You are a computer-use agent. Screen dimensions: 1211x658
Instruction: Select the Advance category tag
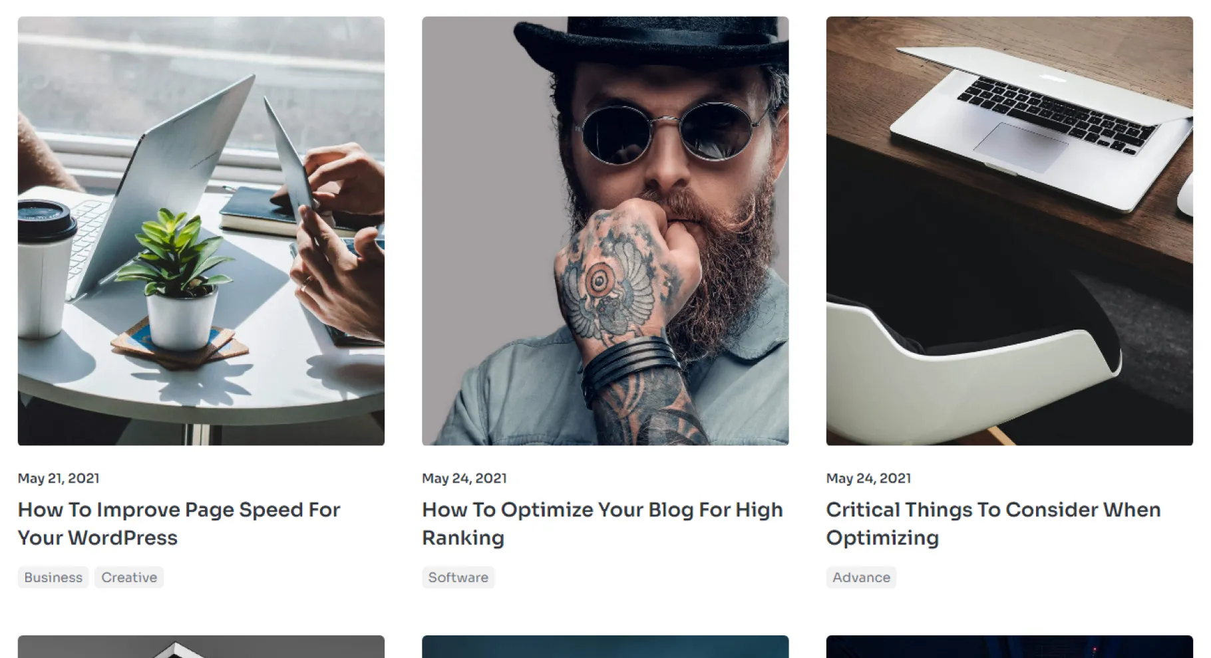click(x=861, y=578)
